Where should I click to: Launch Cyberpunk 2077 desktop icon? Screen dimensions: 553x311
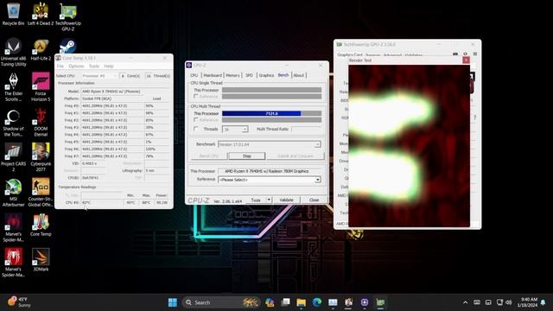click(x=41, y=157)
